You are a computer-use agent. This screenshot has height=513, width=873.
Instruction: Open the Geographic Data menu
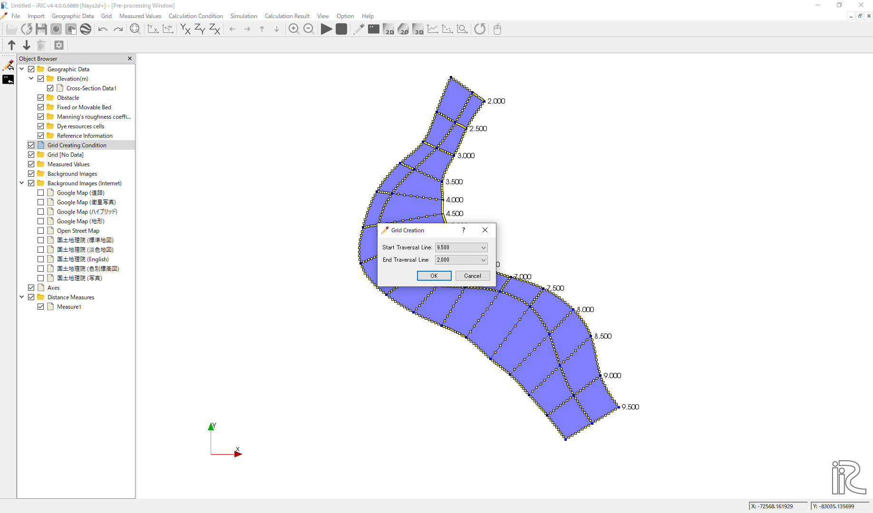[73, 16]
